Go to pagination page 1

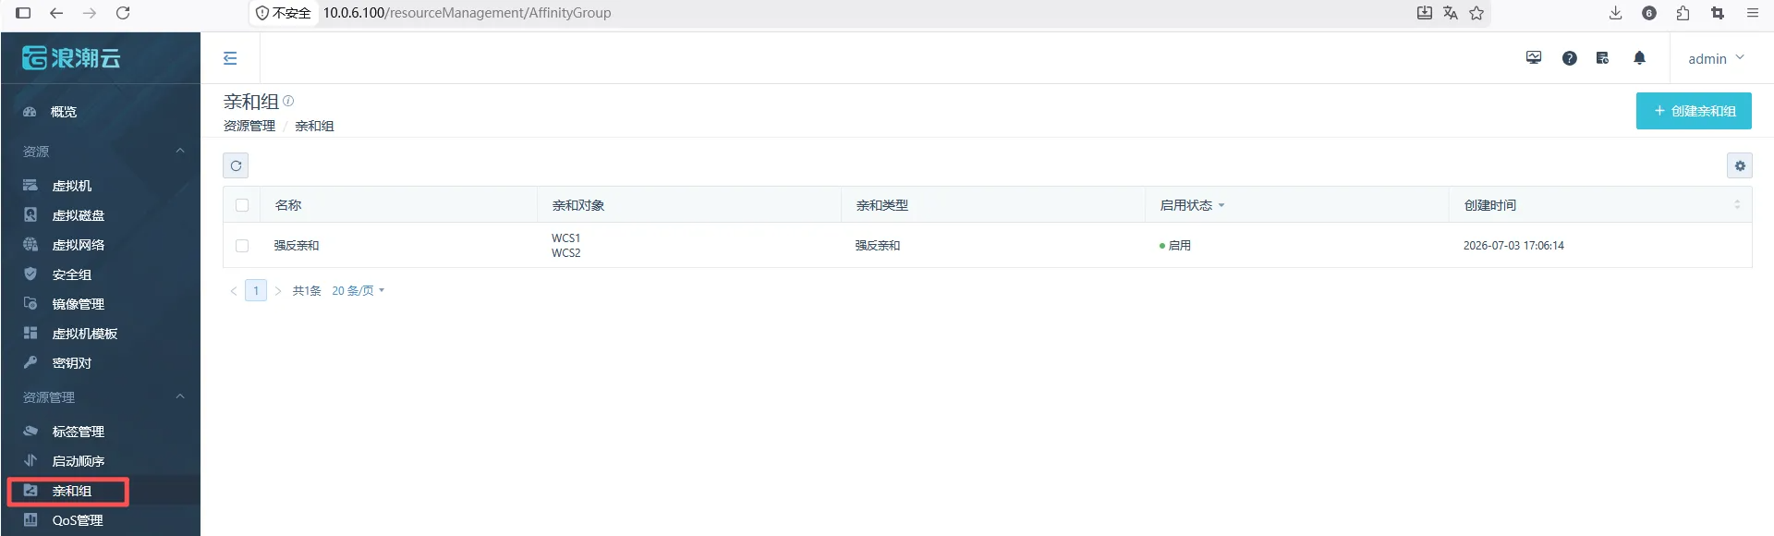coord(256,291)
